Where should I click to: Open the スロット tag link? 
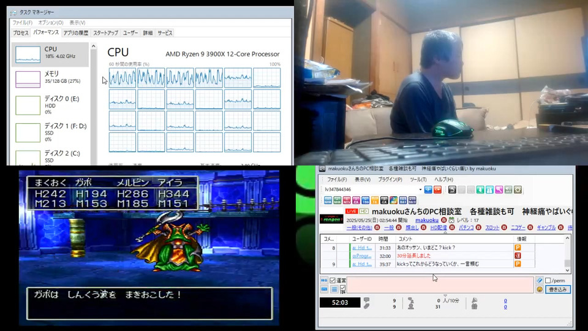(x=492, y=227)
